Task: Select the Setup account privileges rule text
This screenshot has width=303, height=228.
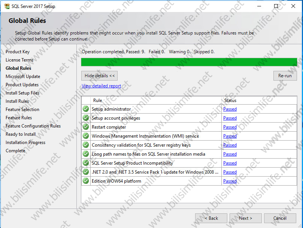Action: click(x=116, y=118)
